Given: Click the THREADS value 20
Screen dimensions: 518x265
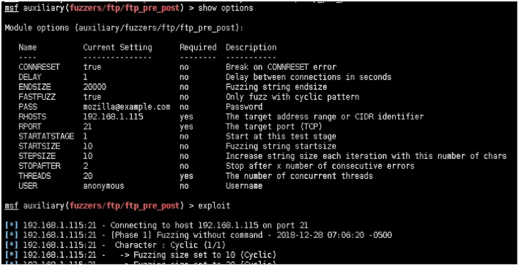Looking at the screenshot, I should [87, 176].
